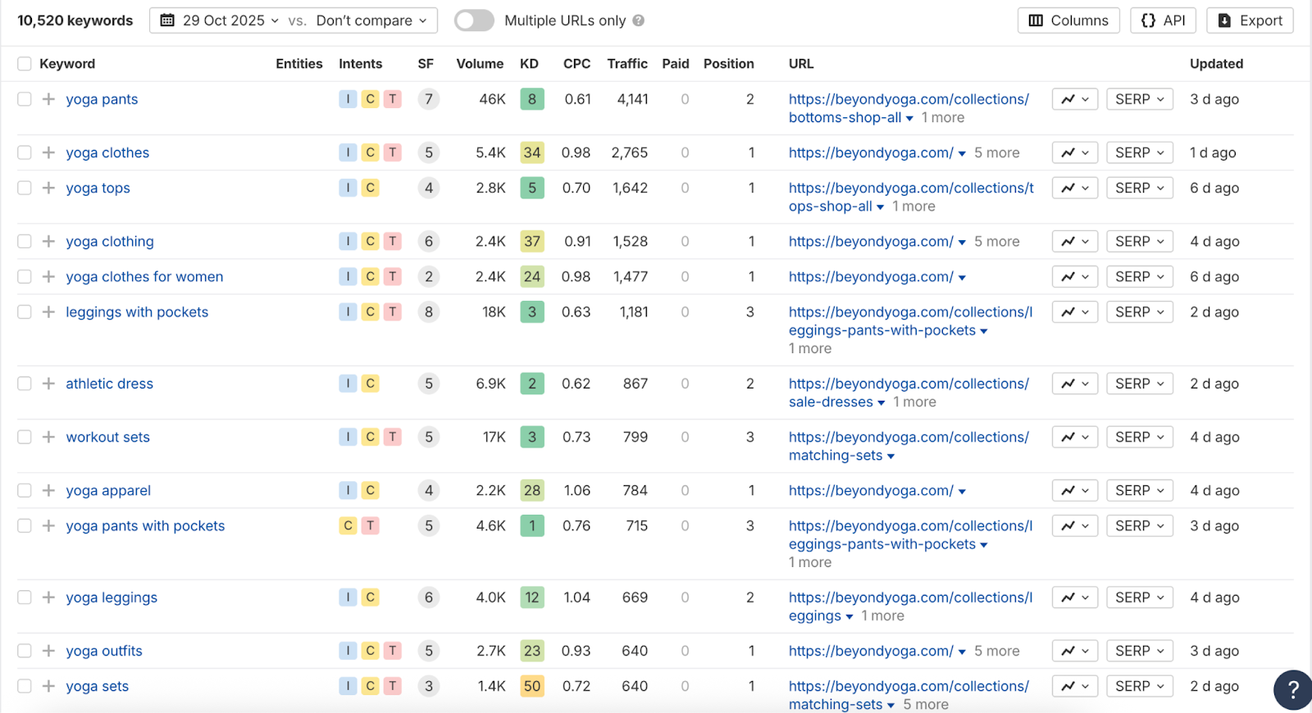This screenshot has width=1312, height=713.
Task: Click the info icon next to Multiple URLs only
Action: (638, 20)
